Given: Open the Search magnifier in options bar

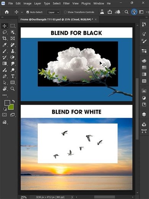Looking at the screenshot, I should click(x=126, y=12).
